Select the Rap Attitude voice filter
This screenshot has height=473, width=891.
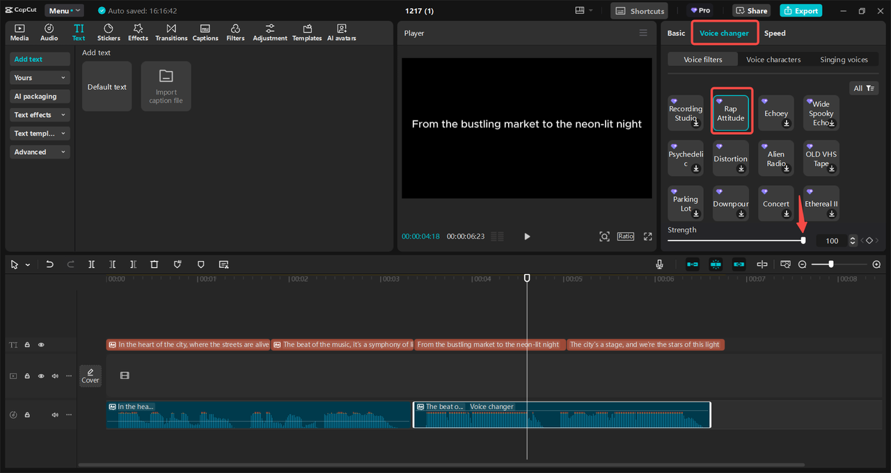click(730, 113)
